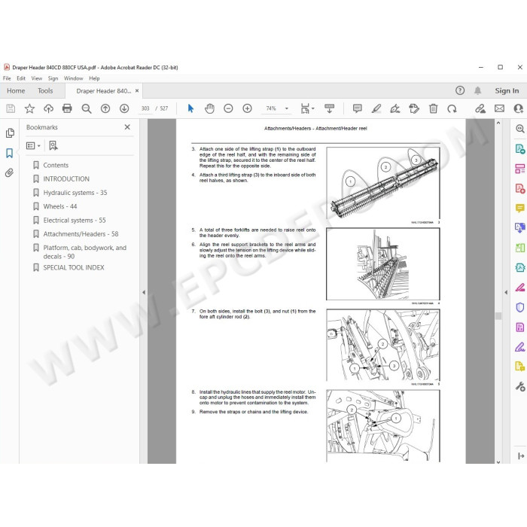This screenshot has width=527, height=527.
Task: Open the View menu
Action: [x=37, y=78]
